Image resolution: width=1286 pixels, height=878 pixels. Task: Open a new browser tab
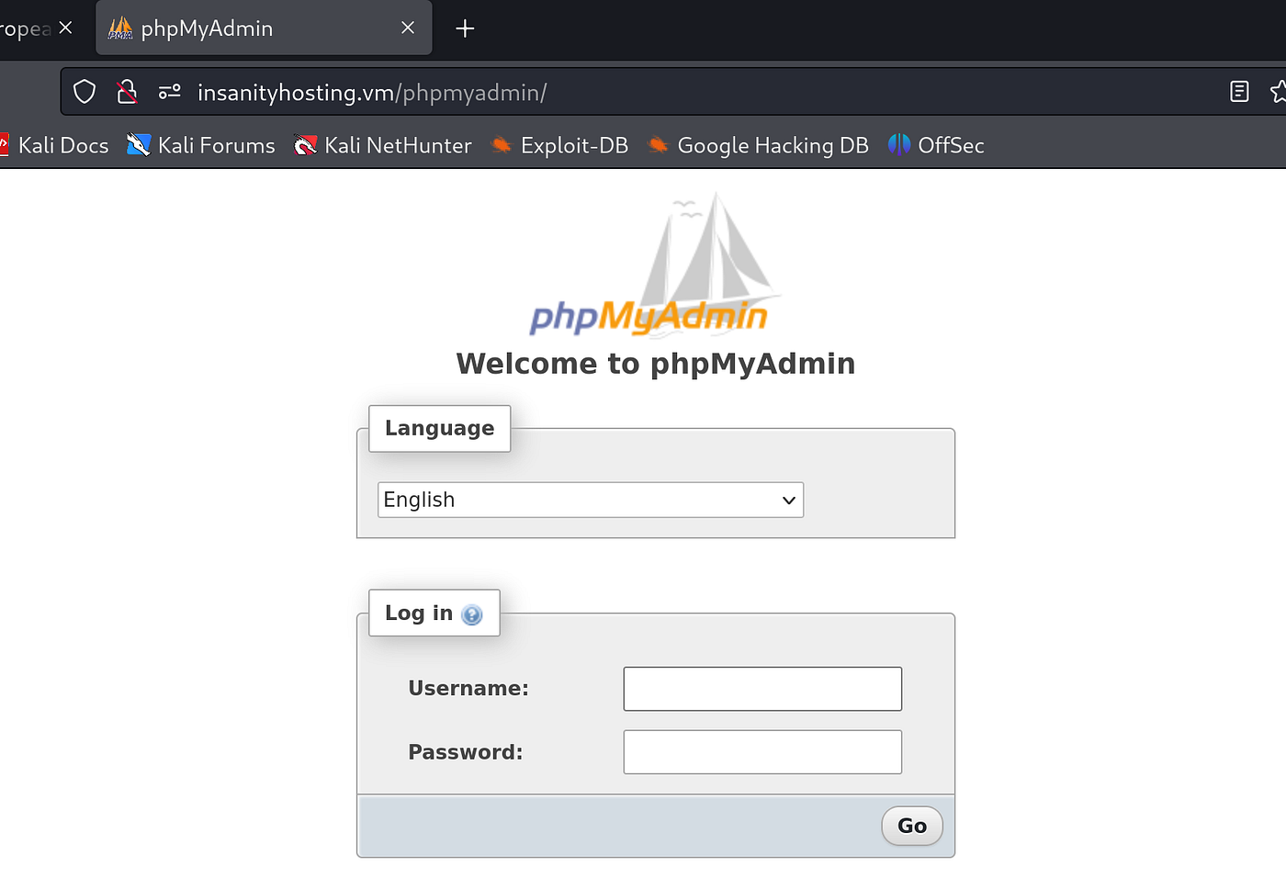[x=465, y=28]
